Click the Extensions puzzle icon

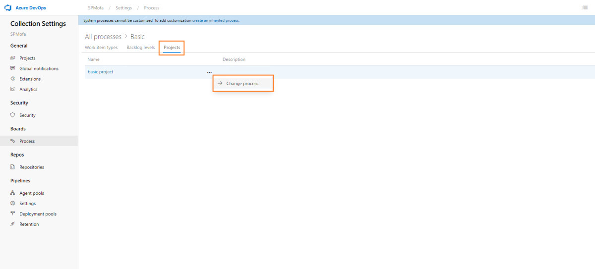pos(13,79)
